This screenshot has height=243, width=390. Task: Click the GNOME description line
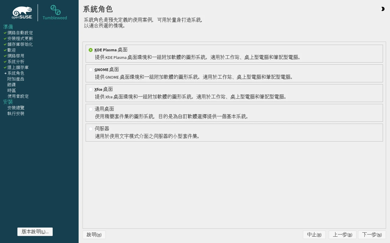click(194, 77)
